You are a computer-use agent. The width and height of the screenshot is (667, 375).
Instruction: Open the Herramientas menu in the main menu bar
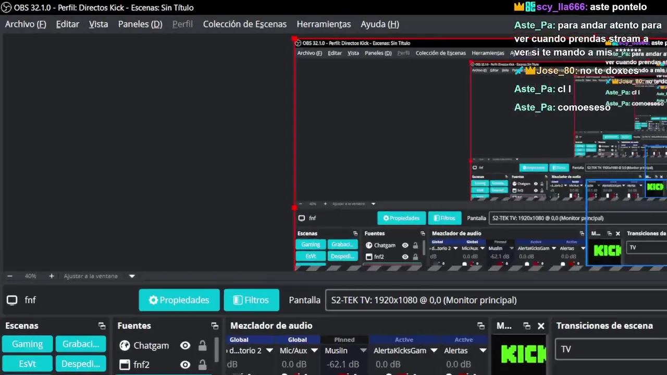324,24
